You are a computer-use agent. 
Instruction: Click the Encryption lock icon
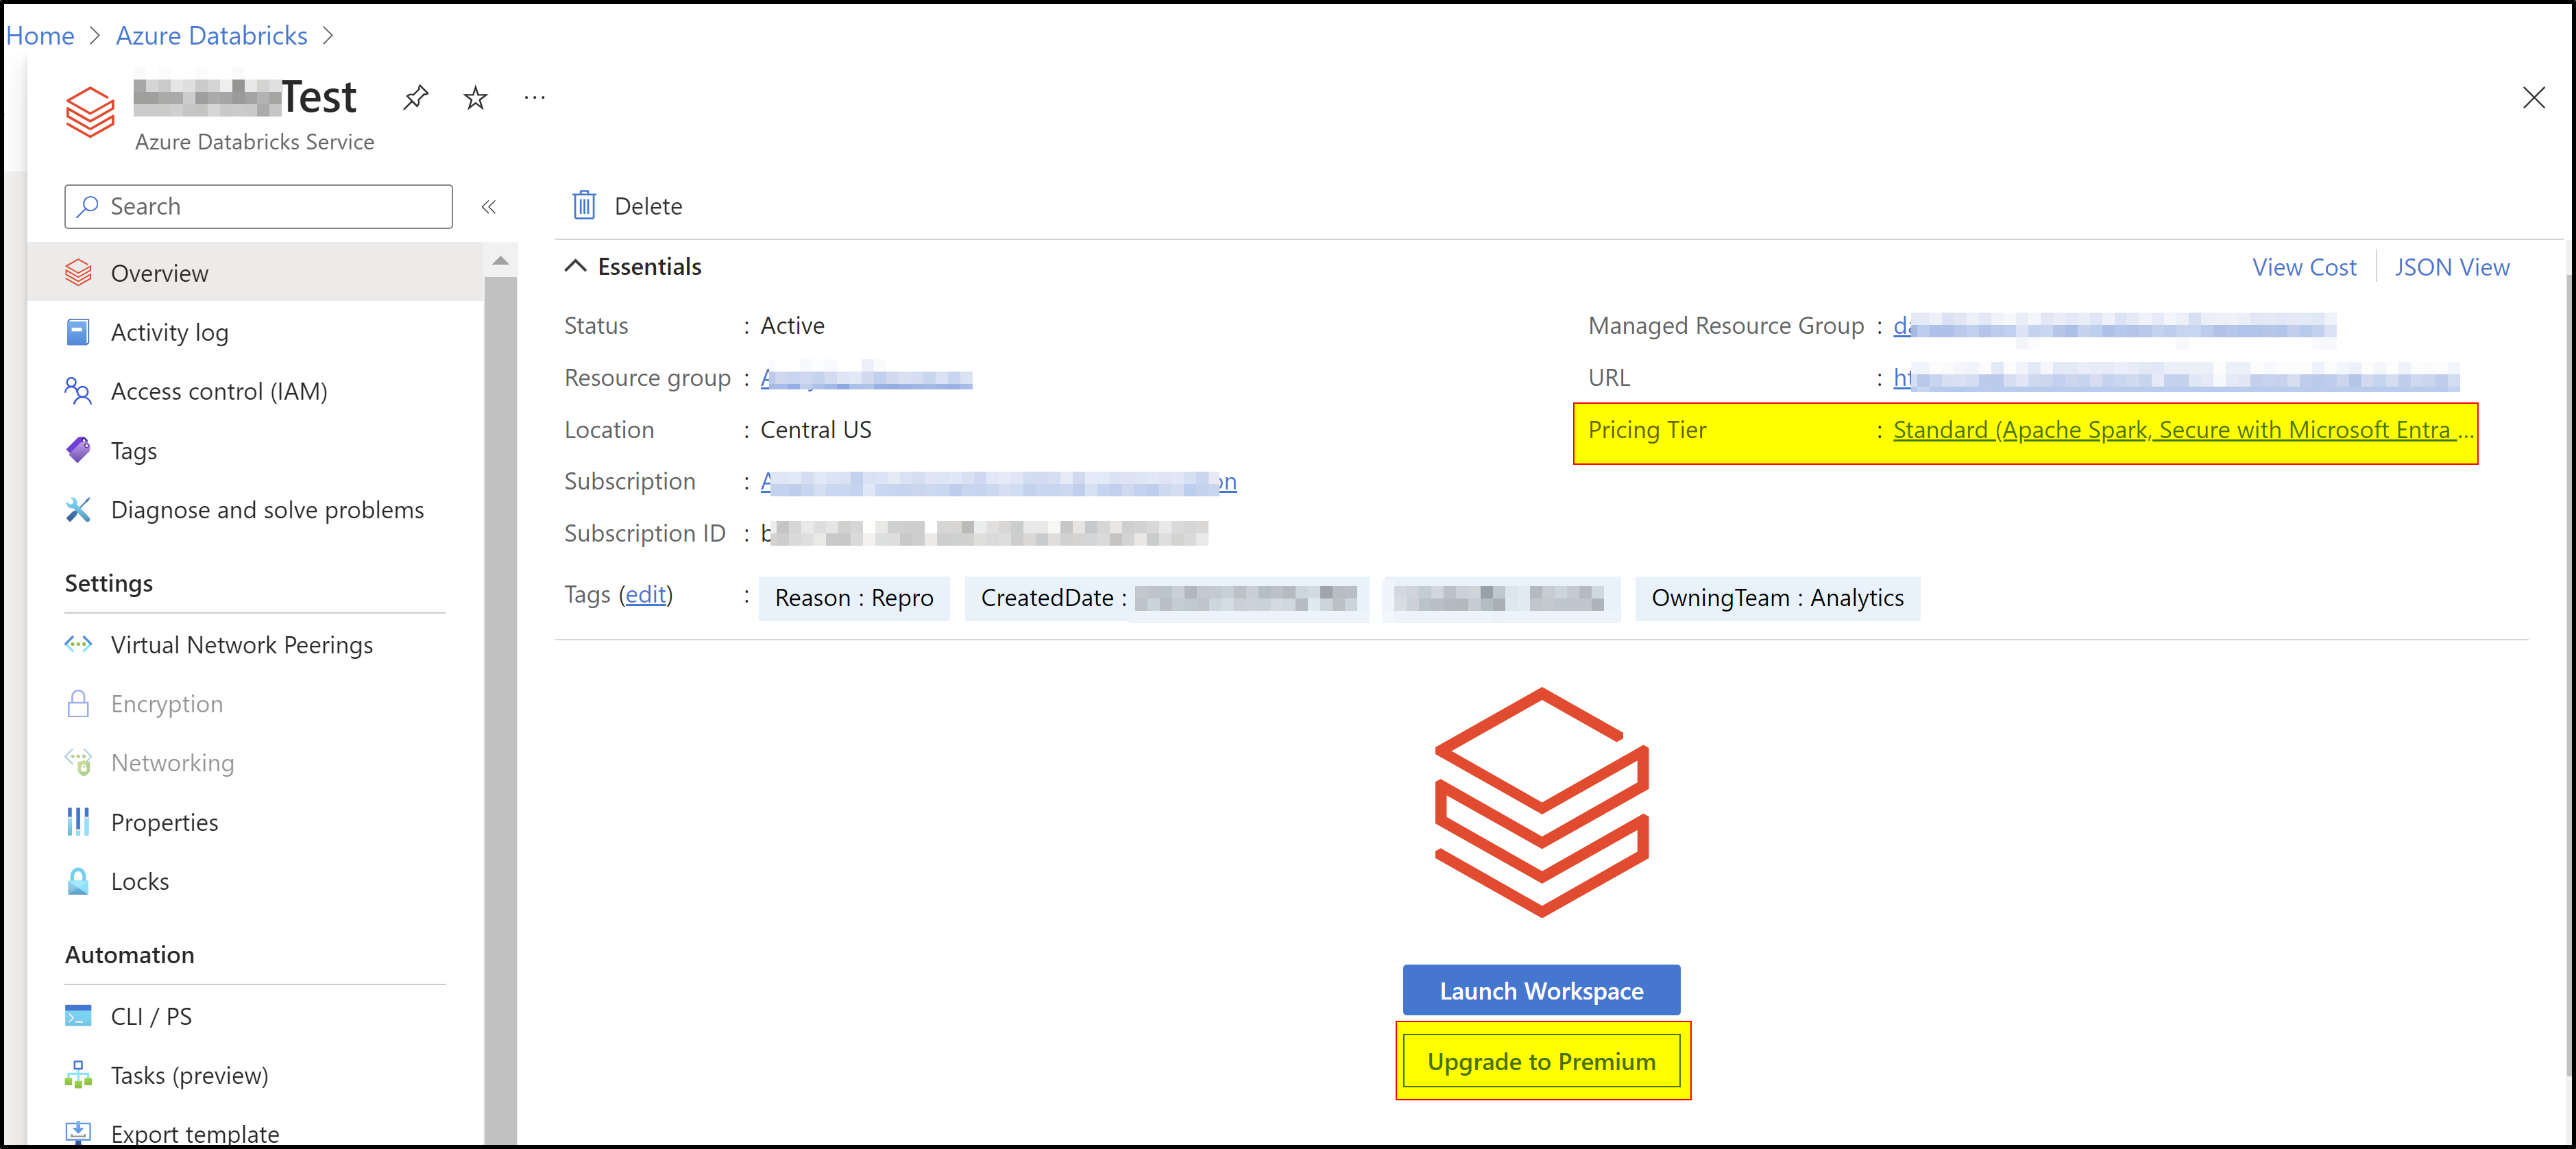78,703
